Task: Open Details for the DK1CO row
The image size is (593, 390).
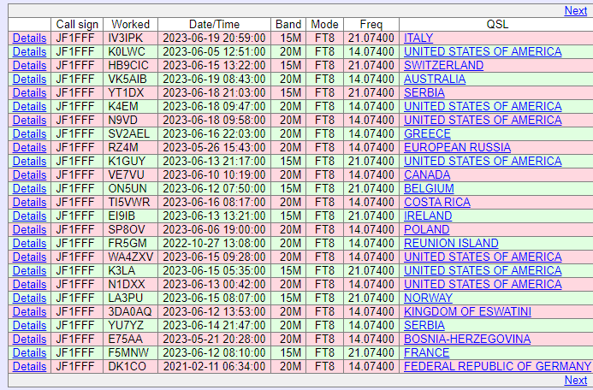Action: coord(29,367)
